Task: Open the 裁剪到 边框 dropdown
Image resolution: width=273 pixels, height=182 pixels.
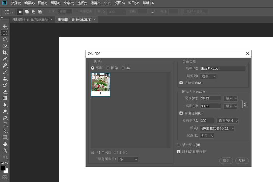Action: pos(208,76)
